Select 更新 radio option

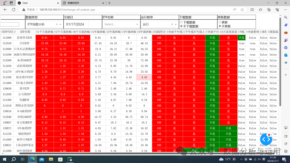click(220, 22)
